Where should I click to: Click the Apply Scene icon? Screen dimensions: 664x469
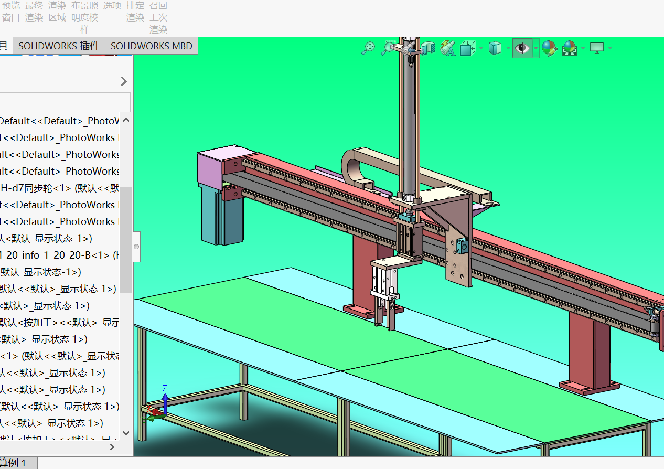pyautogui.click(x=570, y=49)
